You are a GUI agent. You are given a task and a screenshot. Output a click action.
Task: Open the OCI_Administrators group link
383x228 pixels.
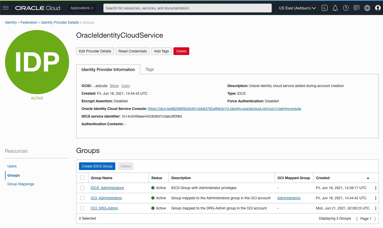click(x=106, y=198)
